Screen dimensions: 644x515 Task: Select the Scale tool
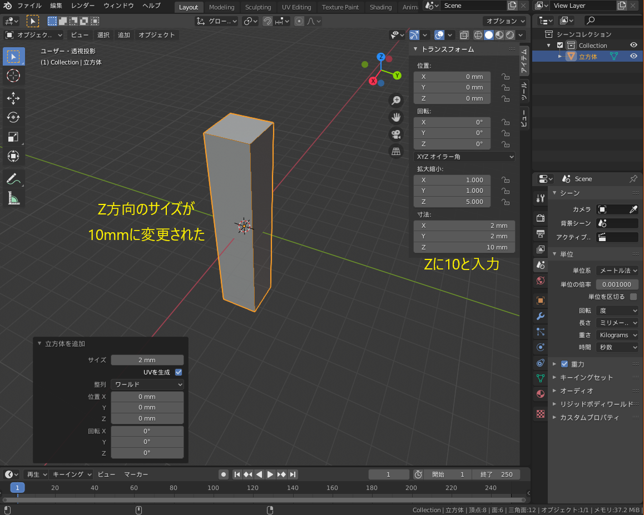(x=13, y=137)
